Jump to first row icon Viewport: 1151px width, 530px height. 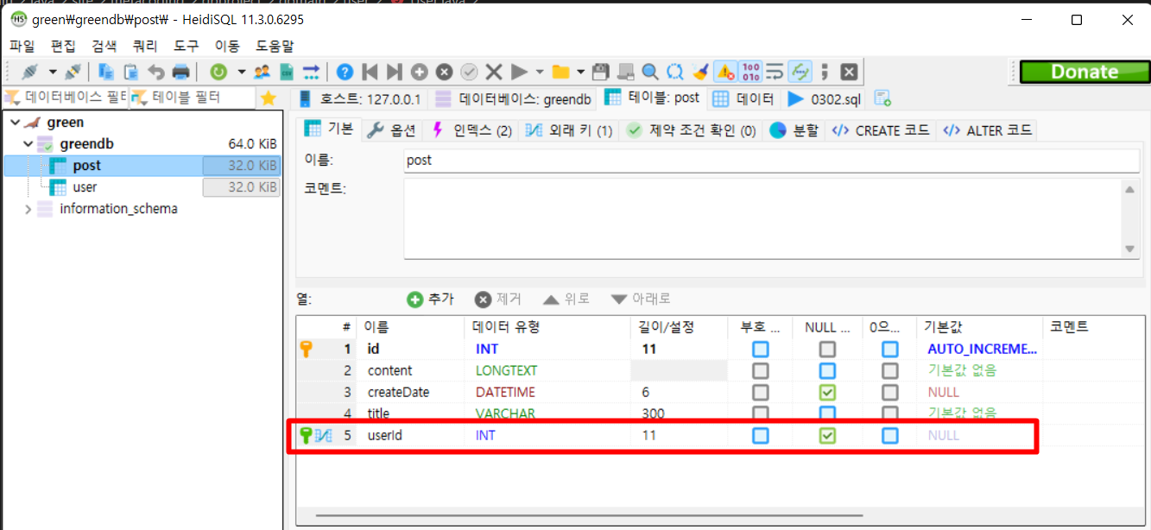pos(370,72)
